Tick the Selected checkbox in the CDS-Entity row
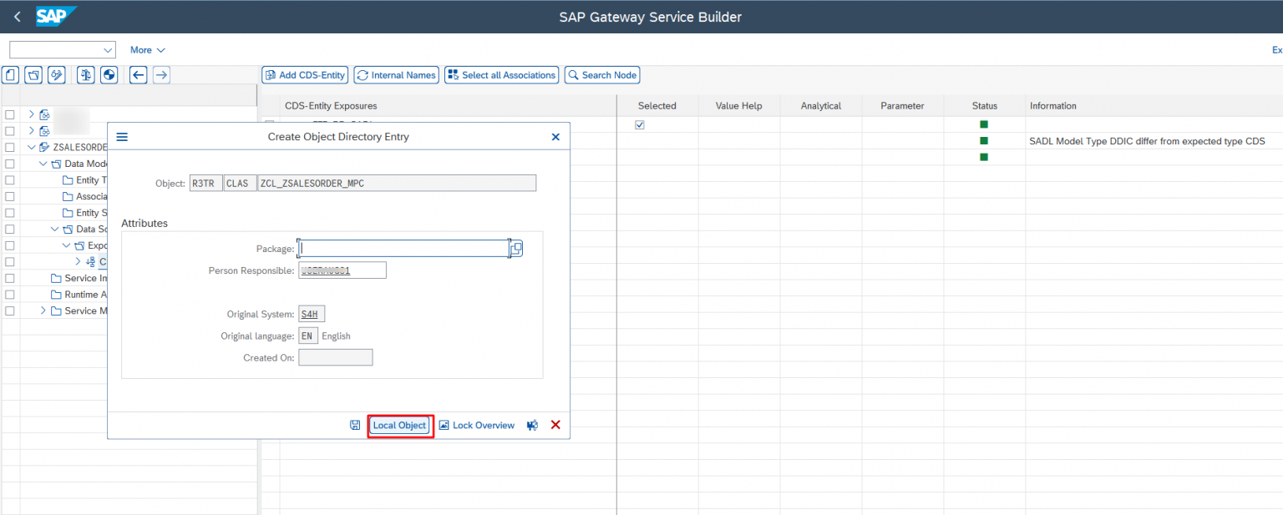 (x=639, y=124)
